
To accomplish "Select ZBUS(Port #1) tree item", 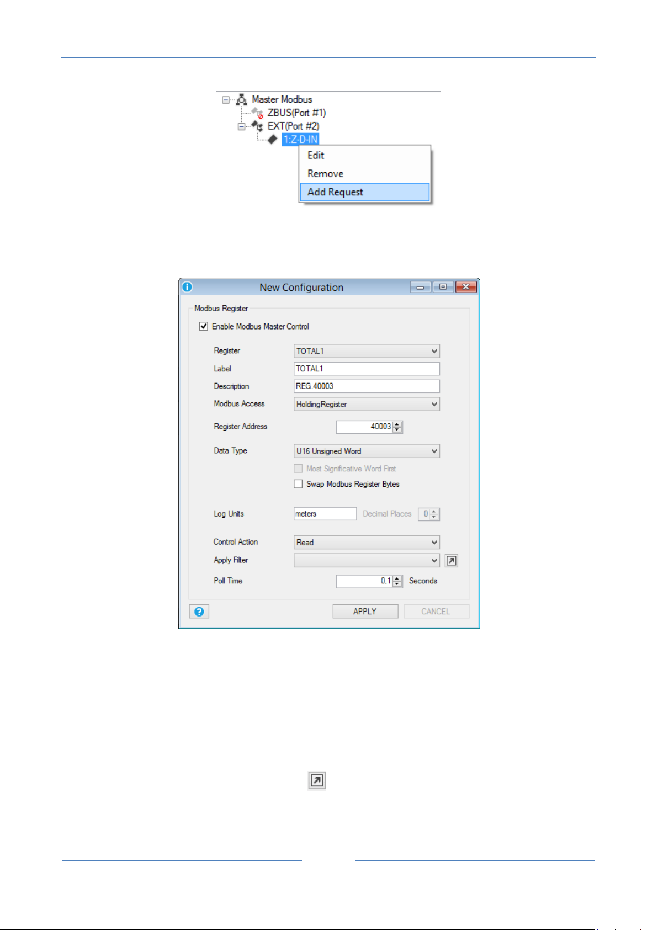I will pyautogui.click(x=296, y=113).
